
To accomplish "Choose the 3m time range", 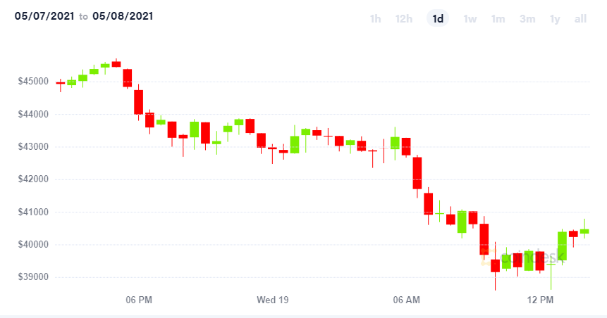I will coord(527,18).
